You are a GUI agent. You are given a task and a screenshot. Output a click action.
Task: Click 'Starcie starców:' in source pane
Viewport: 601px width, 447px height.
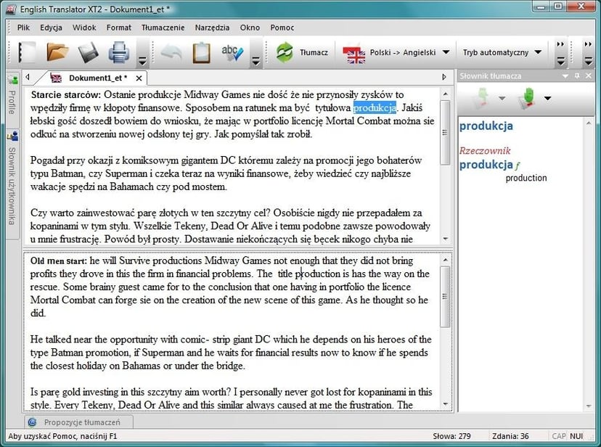click(65, 94)
